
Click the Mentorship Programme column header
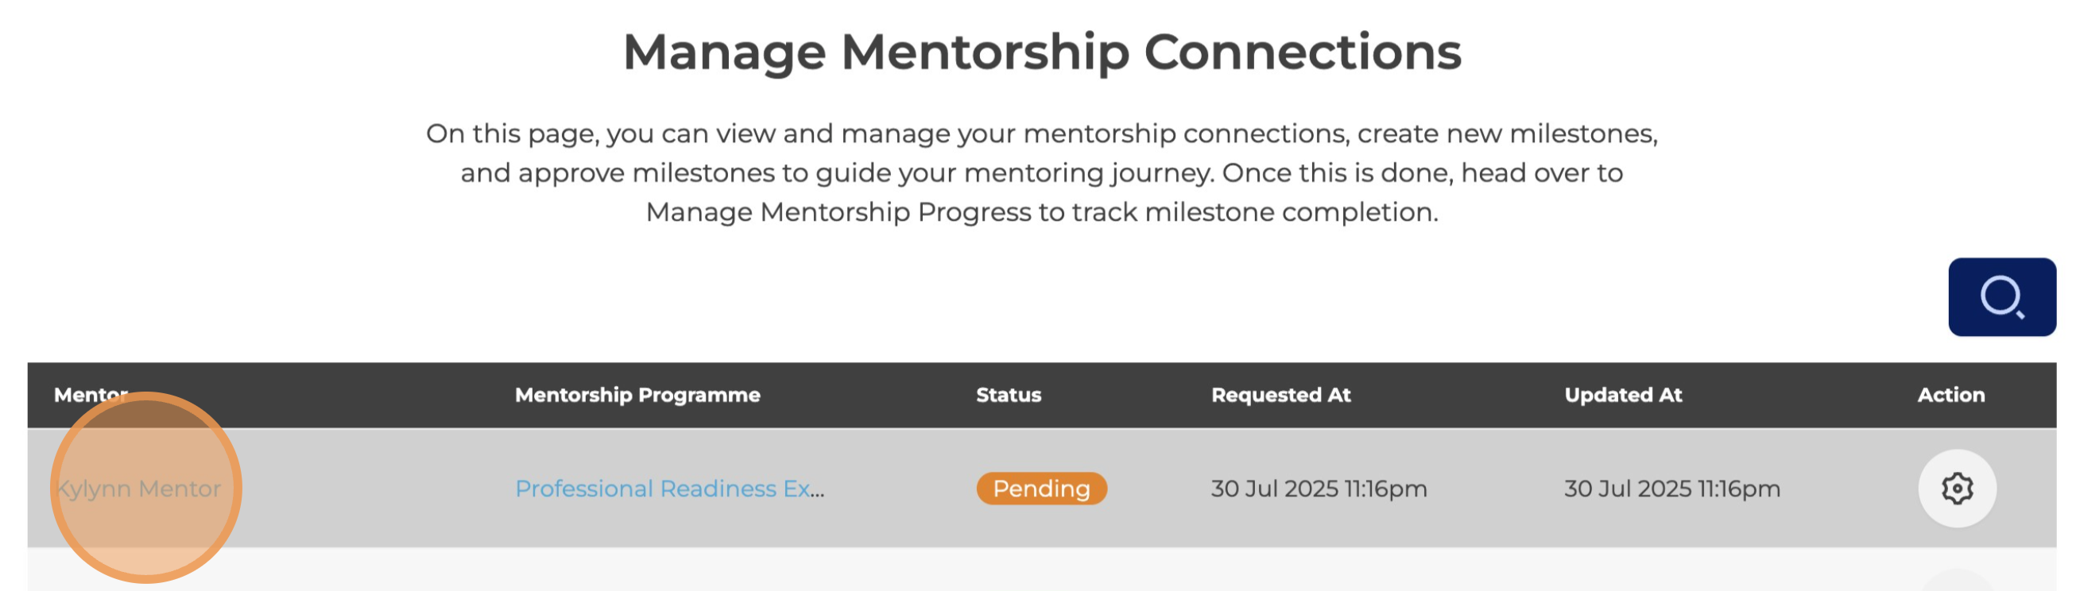637,395
